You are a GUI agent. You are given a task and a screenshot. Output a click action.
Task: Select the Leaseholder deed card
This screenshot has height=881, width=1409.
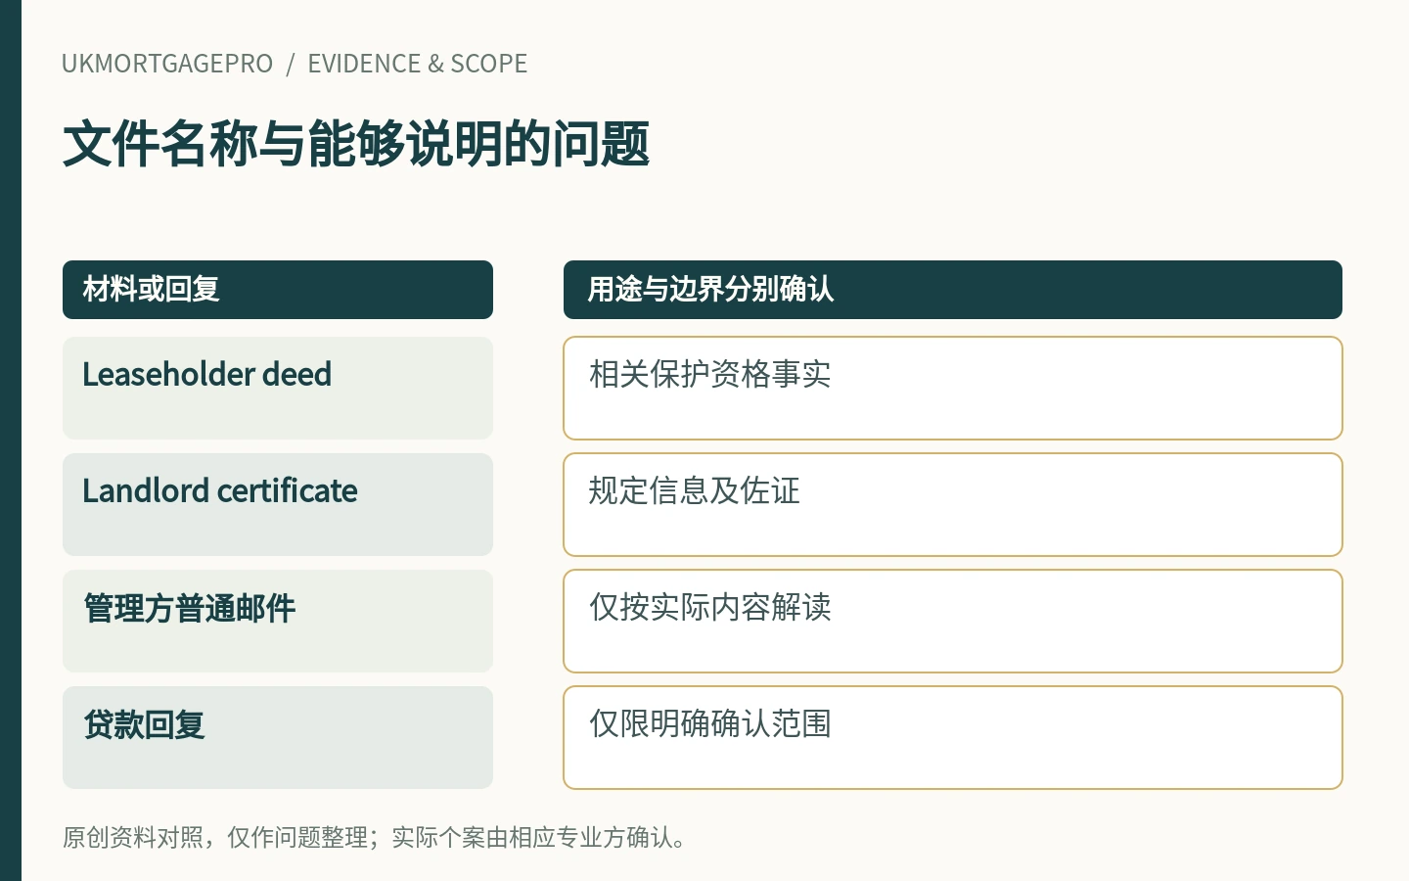point(278,388)
